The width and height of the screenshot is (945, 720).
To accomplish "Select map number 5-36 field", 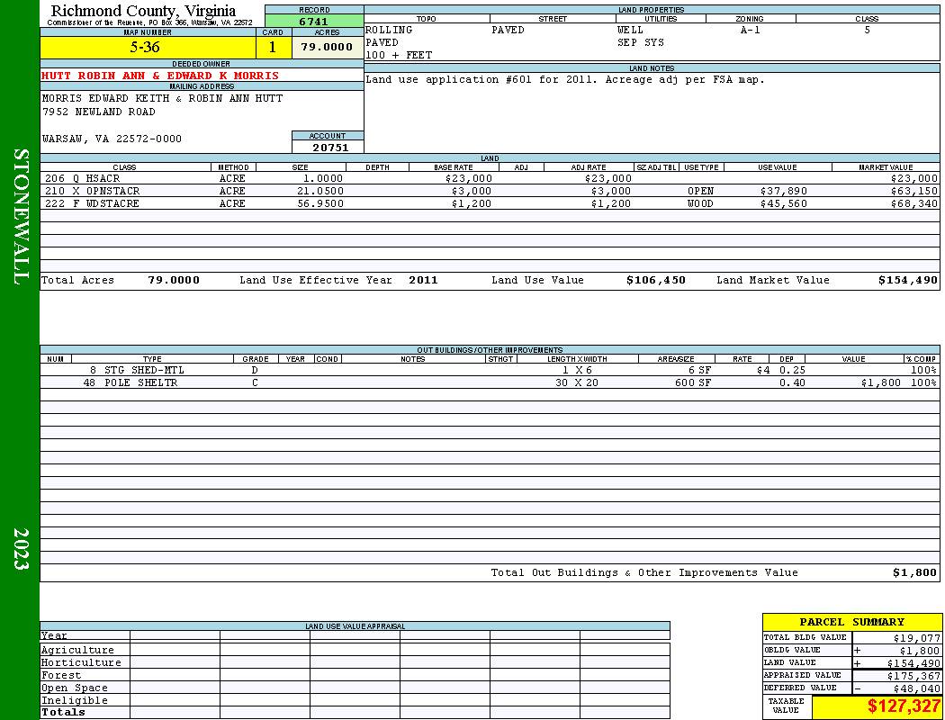I will 148,47.
